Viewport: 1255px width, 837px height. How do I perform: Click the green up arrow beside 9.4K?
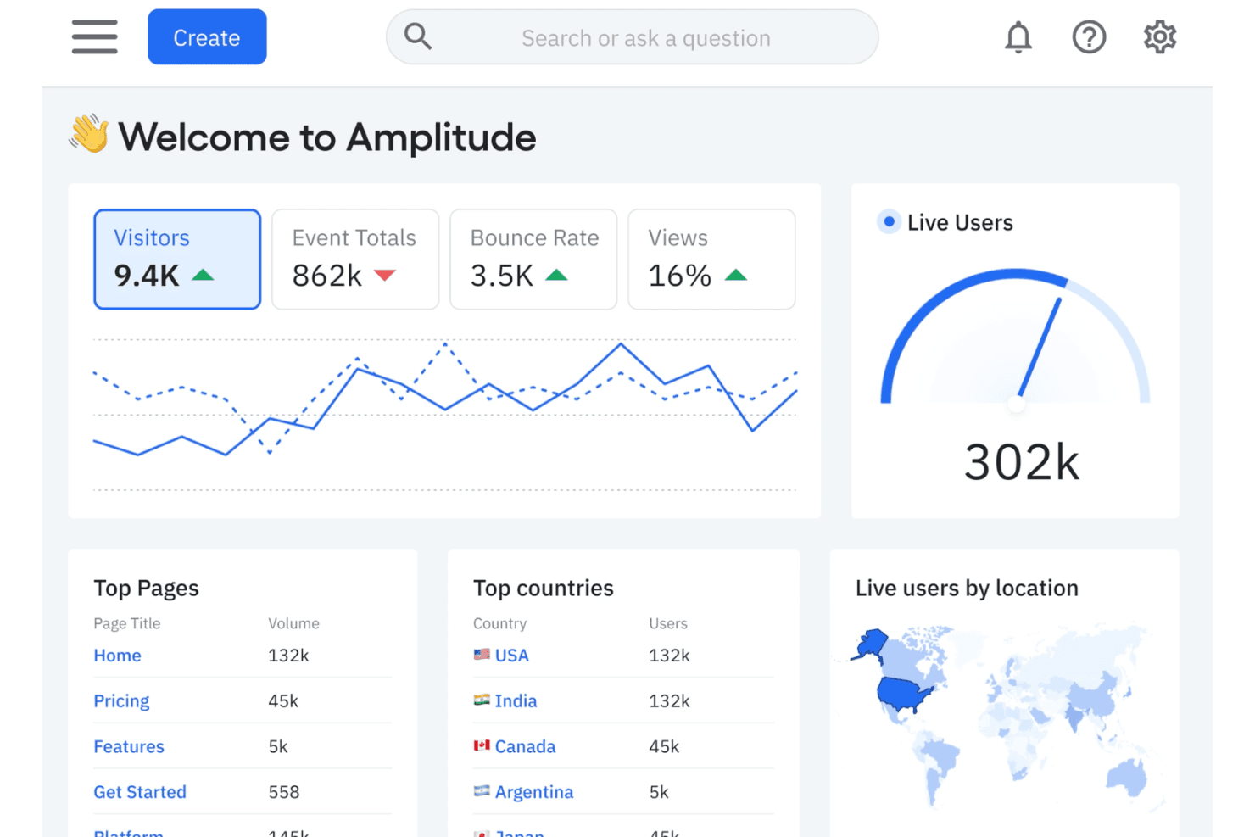click(x=203, y=275)
